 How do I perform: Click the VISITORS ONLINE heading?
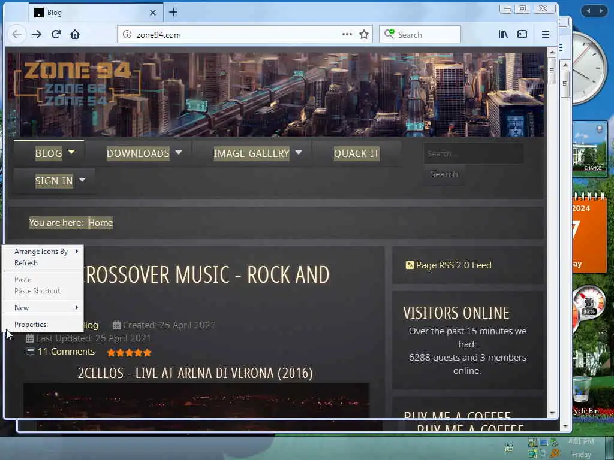point(456,313)
